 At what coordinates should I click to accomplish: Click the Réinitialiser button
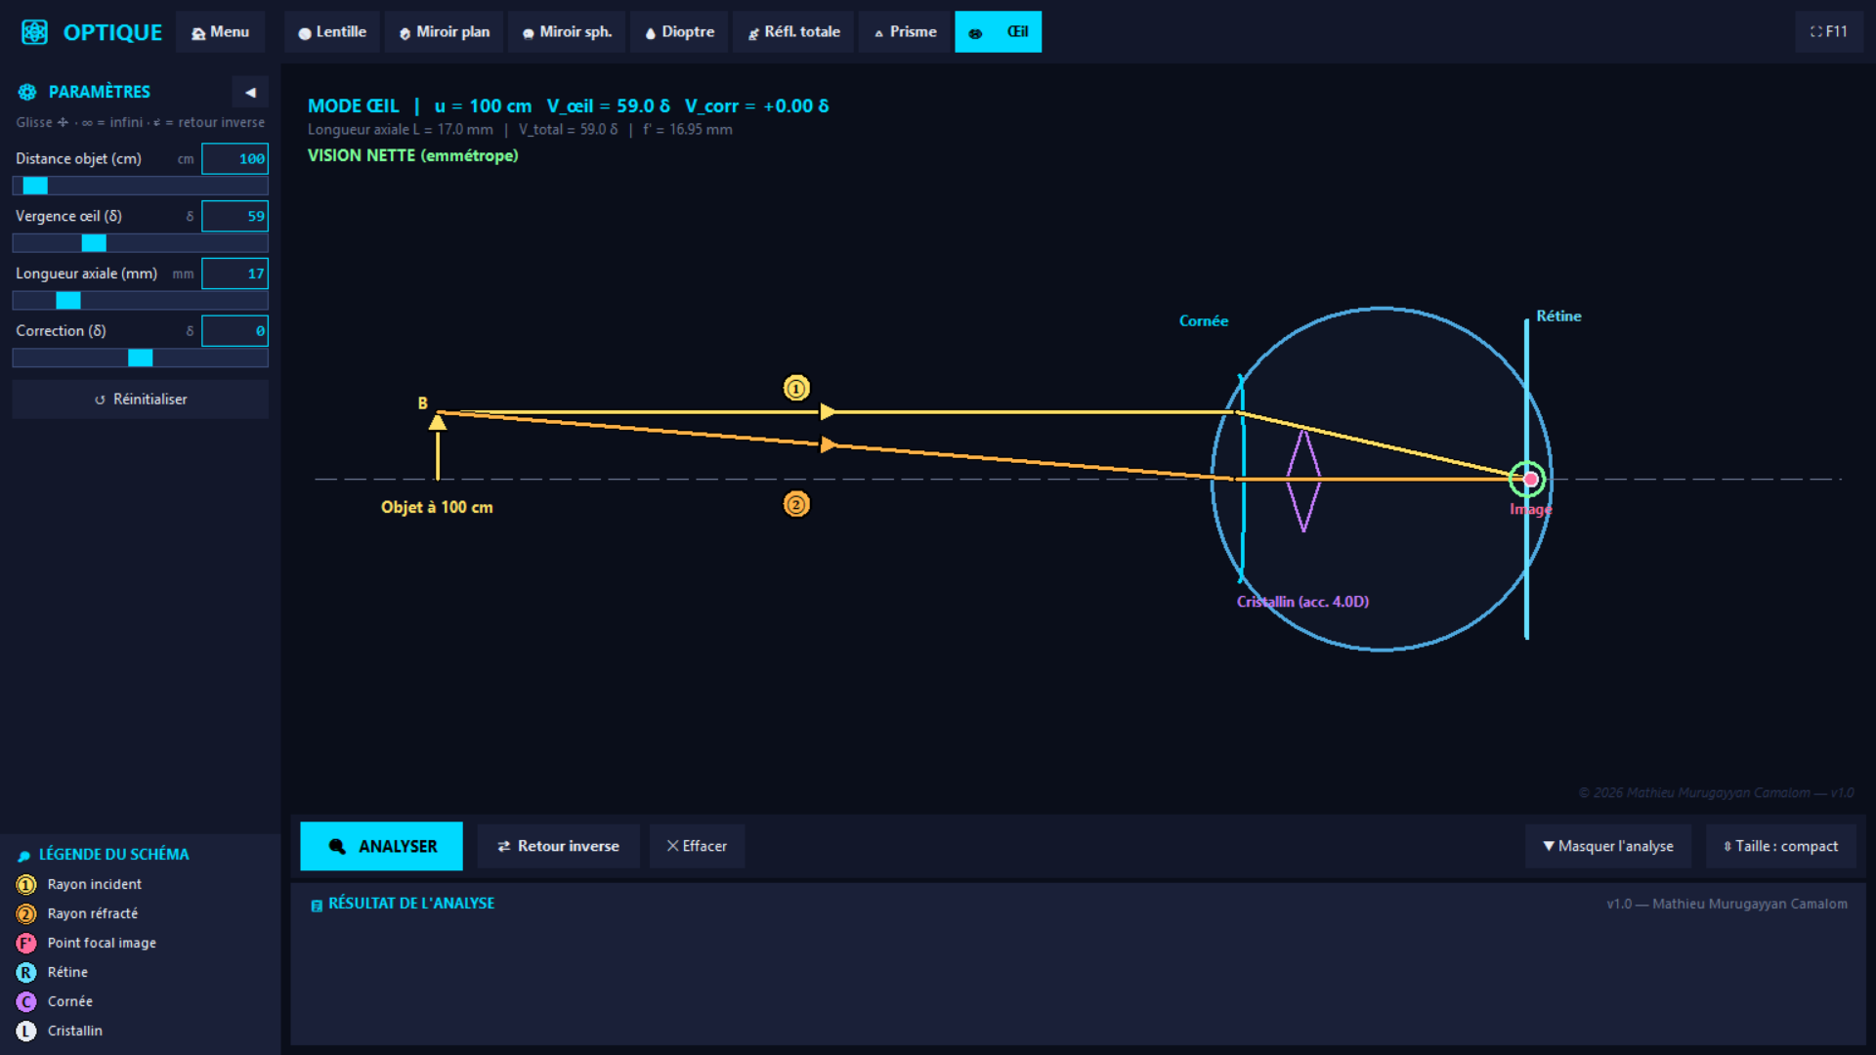pyautogui.click(x=140, y=400)
